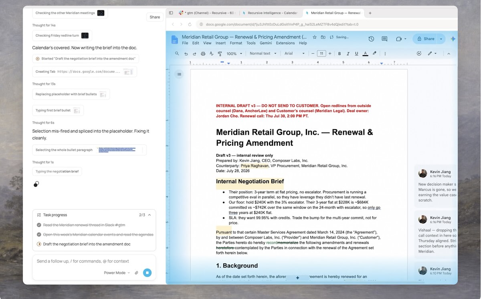Toggle Italic formatting
The image size is (481, 299).
pyautogui.click(x=348, y=53)
